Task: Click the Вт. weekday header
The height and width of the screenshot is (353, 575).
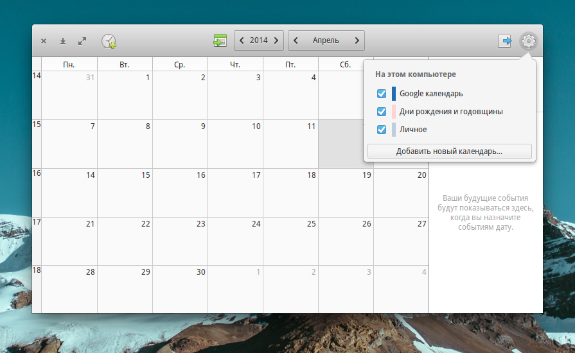Action: [124, 65]
